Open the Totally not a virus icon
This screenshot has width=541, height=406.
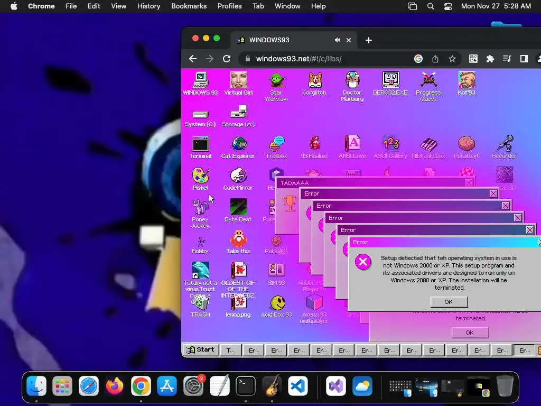200,278
